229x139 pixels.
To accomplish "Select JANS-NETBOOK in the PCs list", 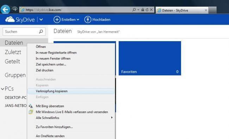I will pyautogui.click(x=16, y=106).
